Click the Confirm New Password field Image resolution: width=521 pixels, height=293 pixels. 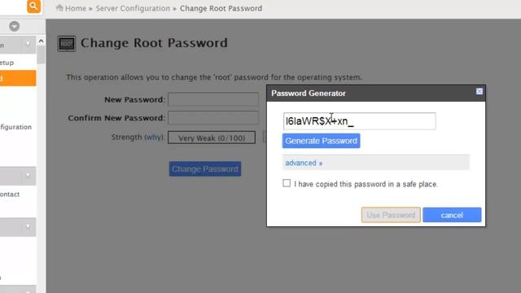click(213, 118)
